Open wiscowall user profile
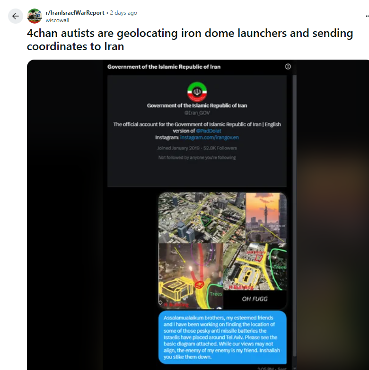The width and height of the screenshot is (369, 370). [x=57, y=20]
